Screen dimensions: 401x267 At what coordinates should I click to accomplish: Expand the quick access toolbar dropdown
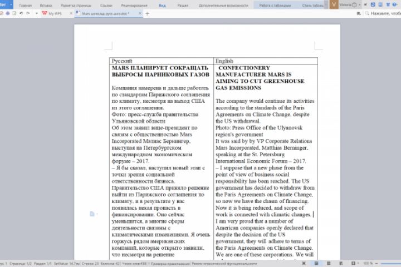[37, 13]
